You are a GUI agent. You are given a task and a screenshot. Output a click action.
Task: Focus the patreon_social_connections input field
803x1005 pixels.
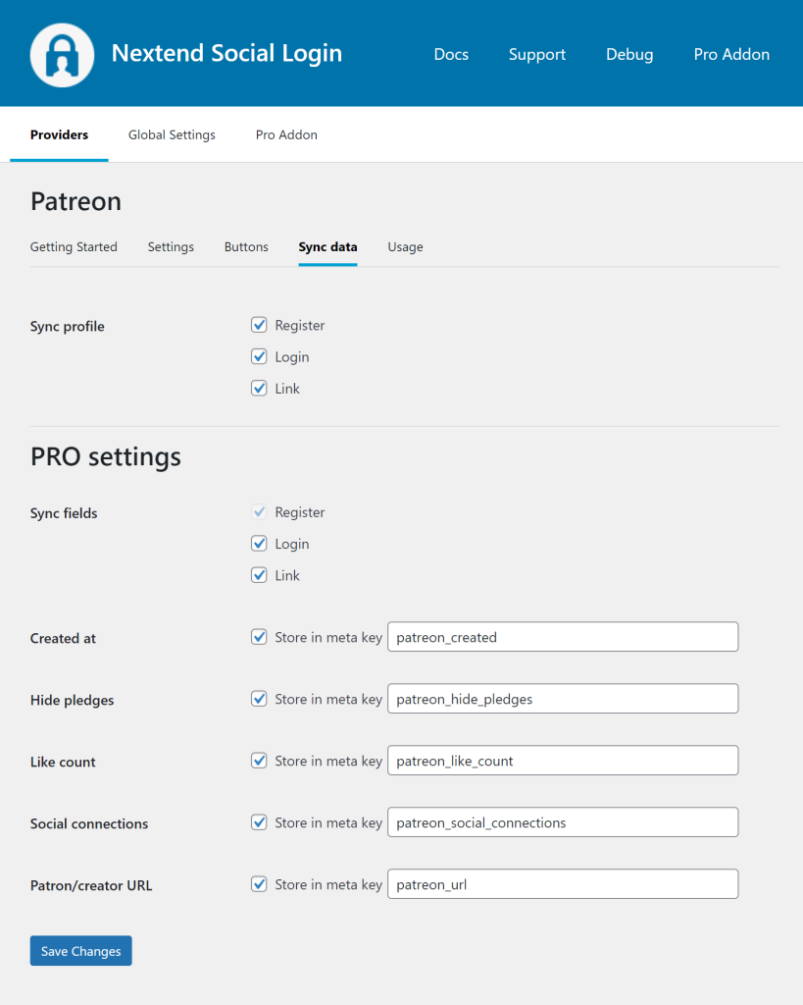[x=563, y=822]
